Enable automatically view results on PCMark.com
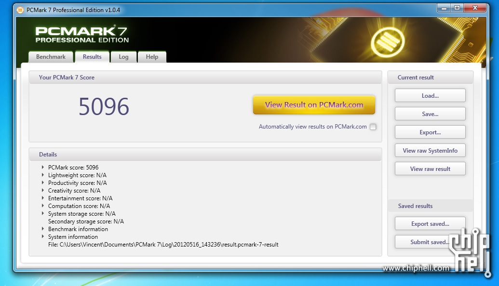 point(373,127)
